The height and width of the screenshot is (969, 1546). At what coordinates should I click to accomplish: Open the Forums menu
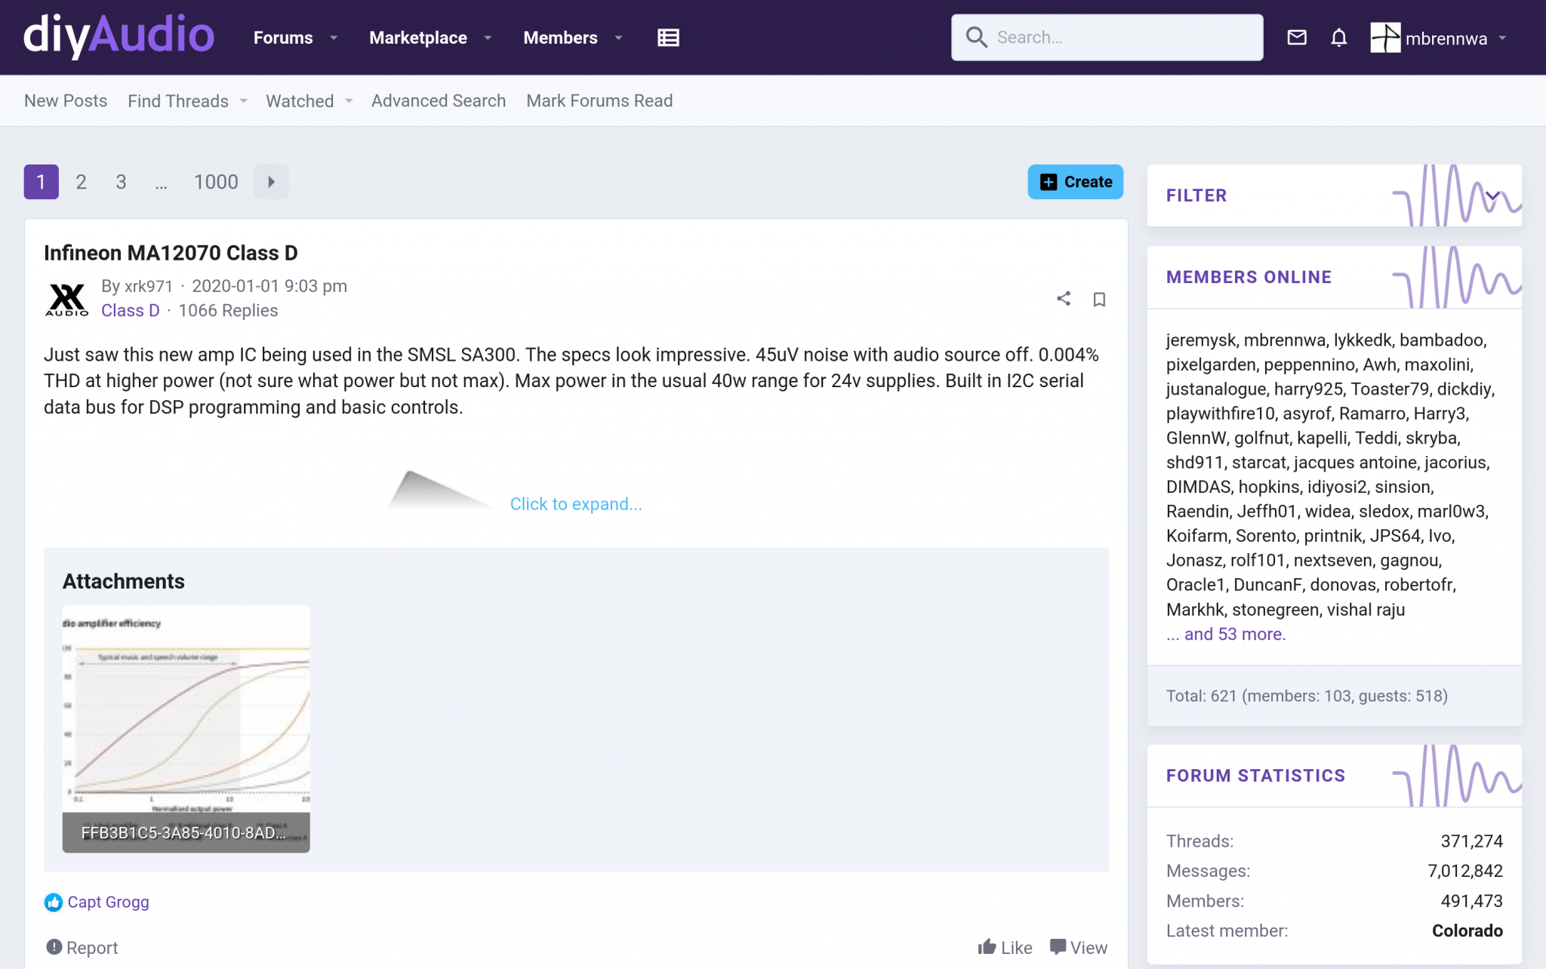pos(283,38)
